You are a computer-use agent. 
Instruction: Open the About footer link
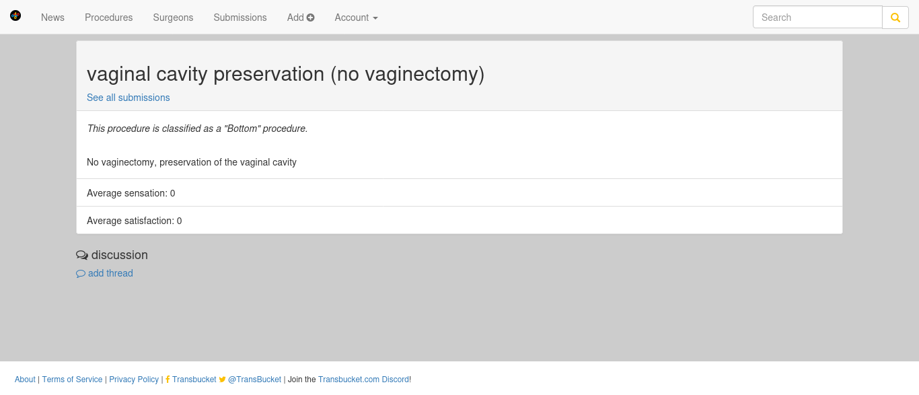25,380
